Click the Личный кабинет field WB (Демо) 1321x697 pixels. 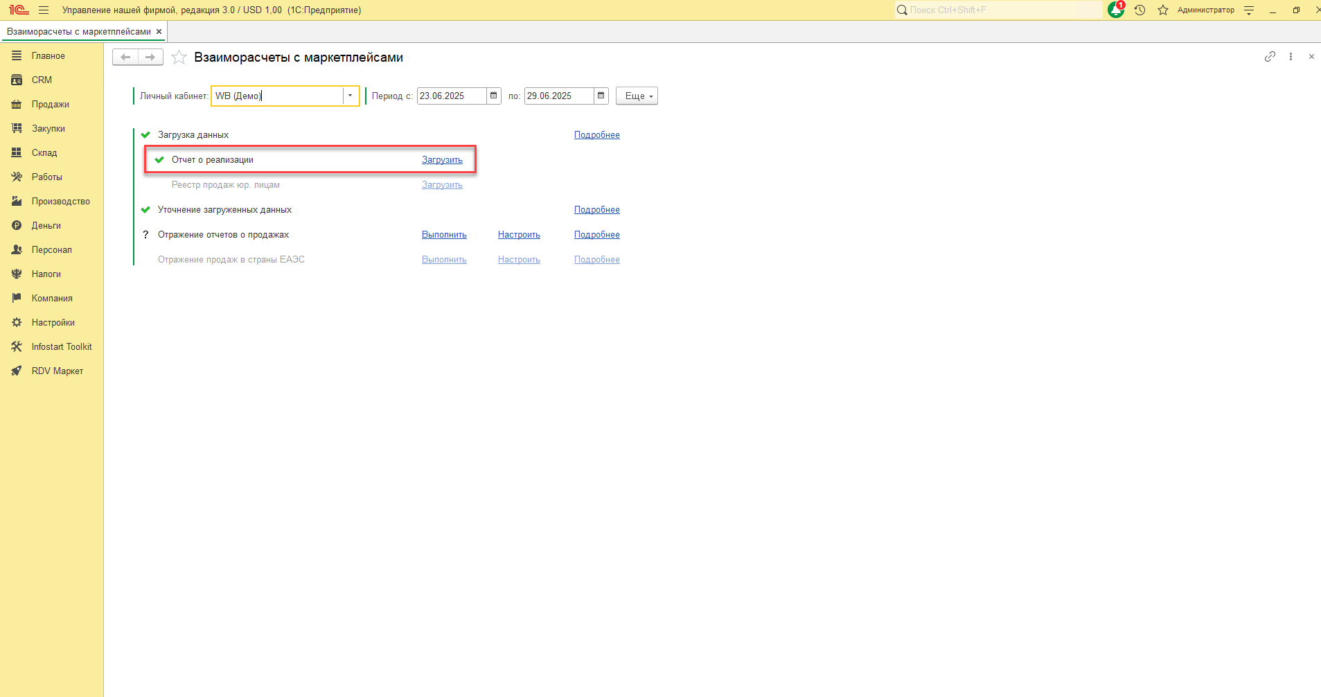pyautogui.click(x=278, y=96)
